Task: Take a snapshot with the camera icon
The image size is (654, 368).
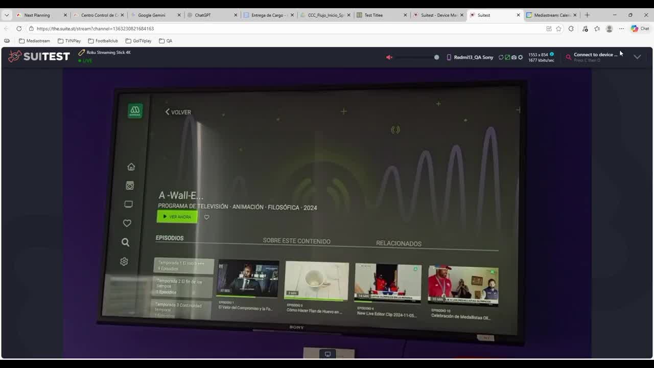Action: [514, 57]
